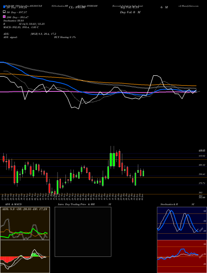Click the '401.12' price axis label
Image resolution: width=207 pixels, height=273 pixels.
[x=202, y=165]
